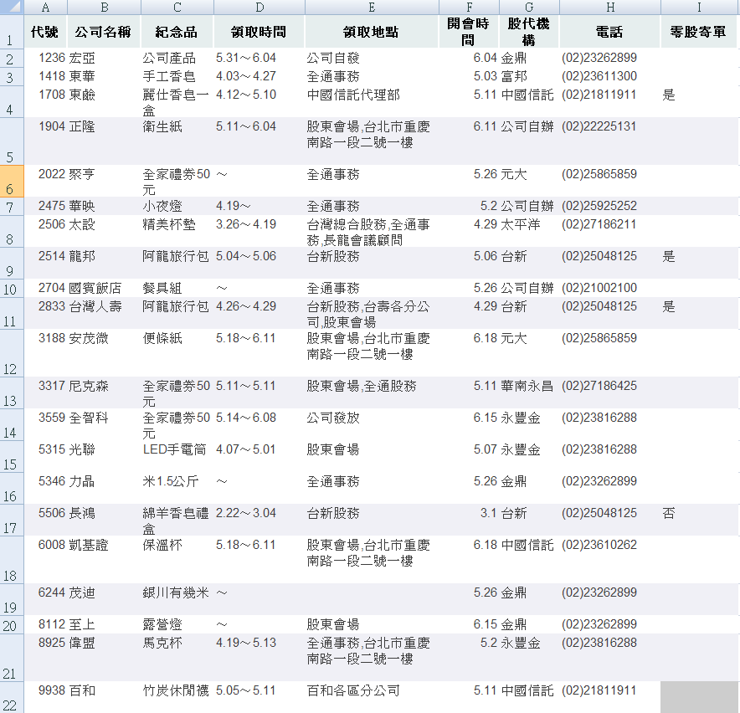Click the 股代機構 header cell

(x=529, y=32)
